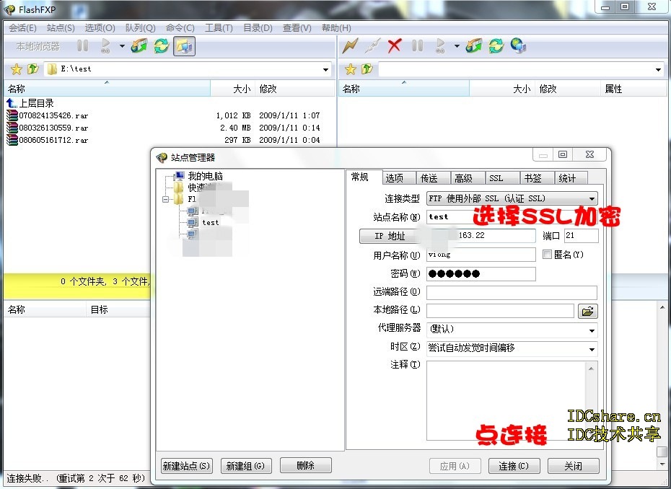This screenshot has height=489, width=671.
Task: Open the 工具(T) menu
Action: [218, 28]
